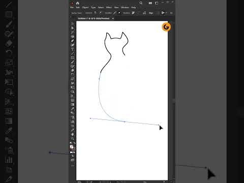The image size is (244, 183).
Task: Select the Paintbrush tool
Action: point(73,62)
